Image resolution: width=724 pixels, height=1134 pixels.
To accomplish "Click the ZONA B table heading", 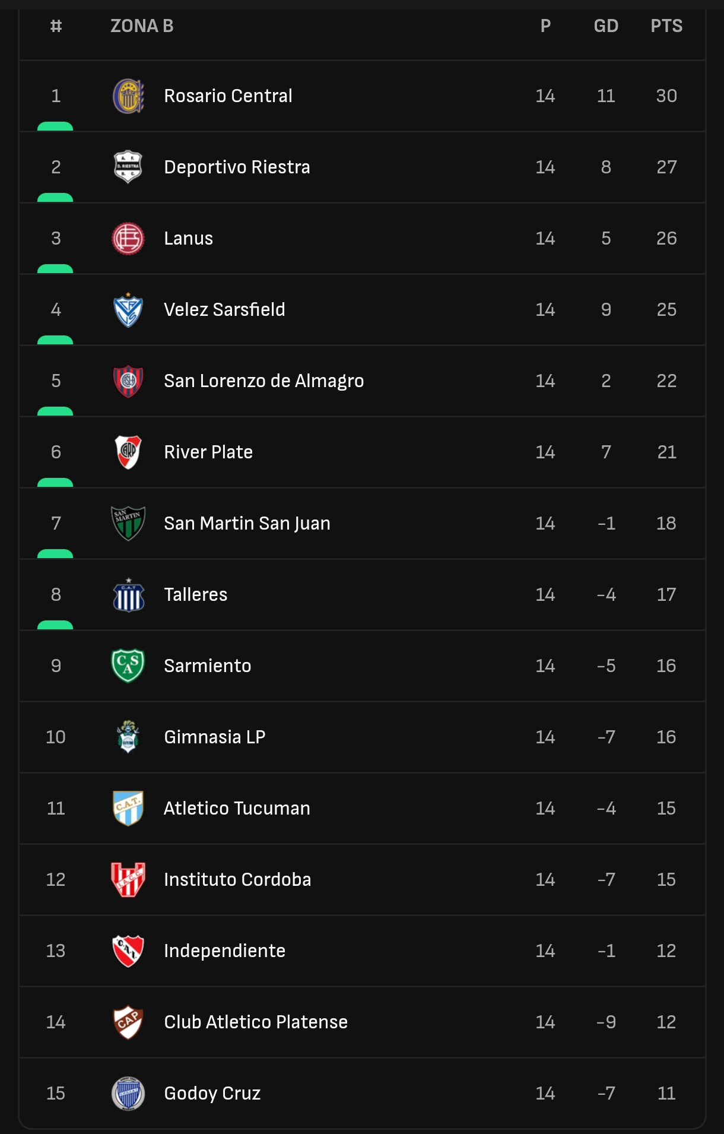I will 142,26.
